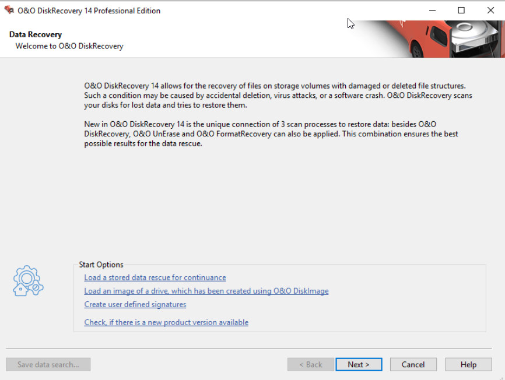Open the Help button

468,365
